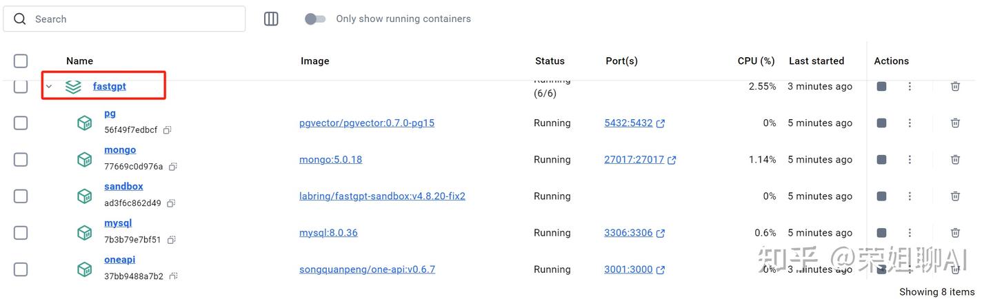Click the sandbox container cube icon

coord(84,196)
